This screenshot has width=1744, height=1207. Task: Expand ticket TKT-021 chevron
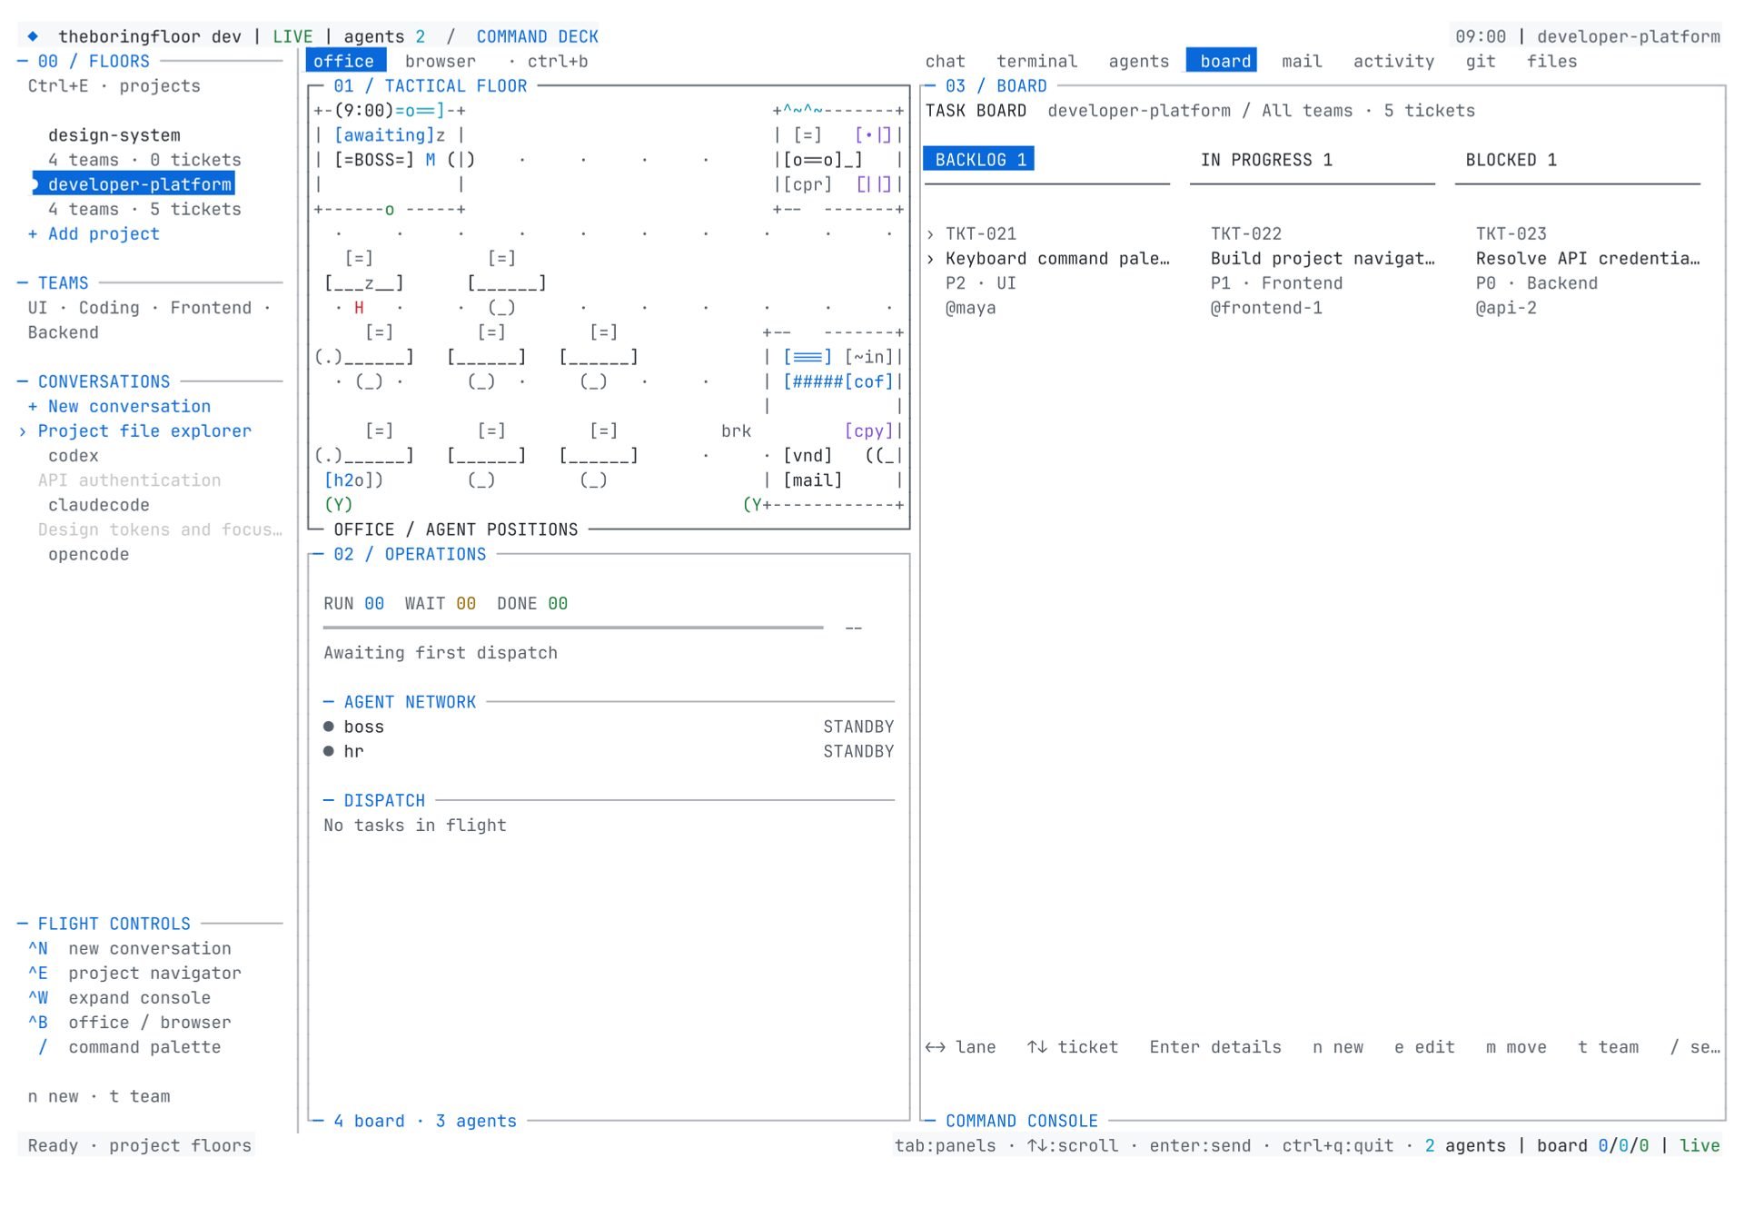pos(931,234)
